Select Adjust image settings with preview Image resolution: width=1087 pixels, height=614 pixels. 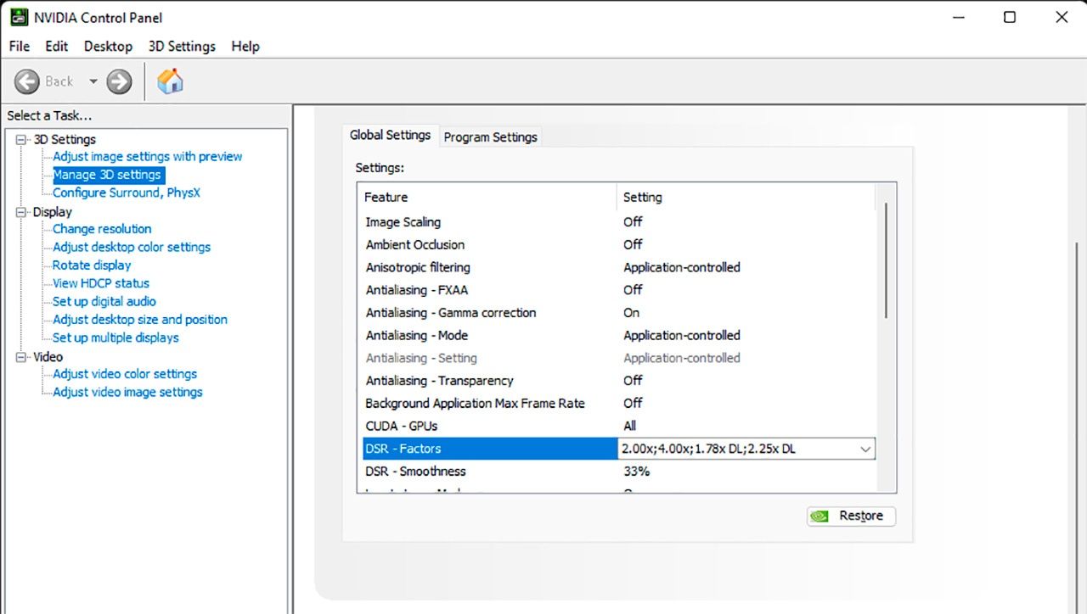[x=147, y=157]
